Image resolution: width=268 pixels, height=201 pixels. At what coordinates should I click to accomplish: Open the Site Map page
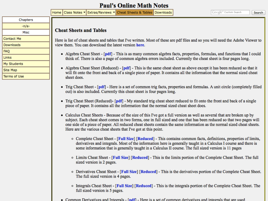pos(10,70)
